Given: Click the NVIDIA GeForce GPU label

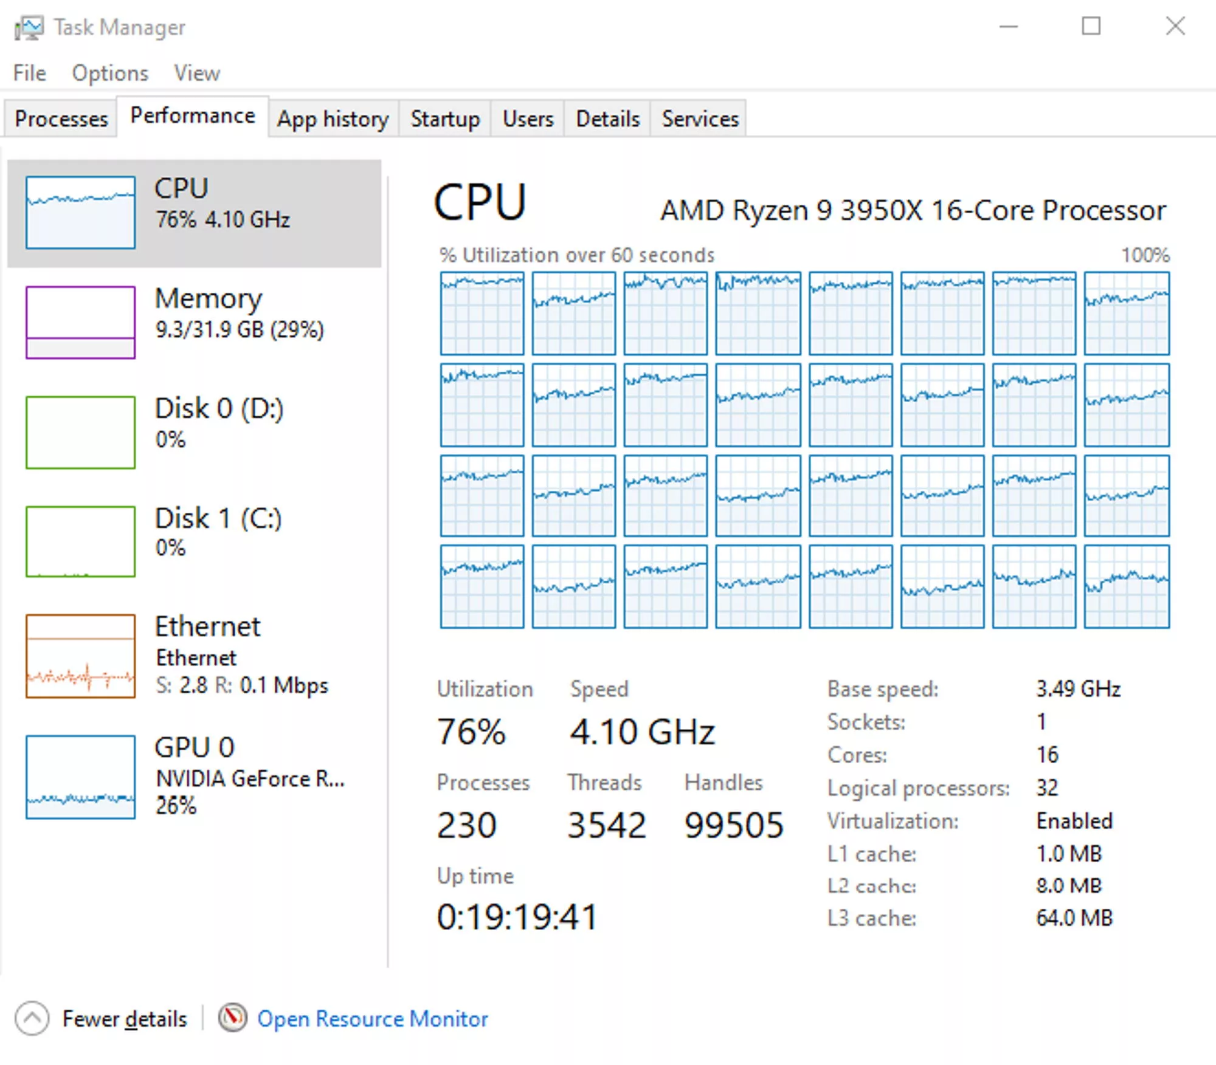Looking at the screenshot, I should [250, 778].
